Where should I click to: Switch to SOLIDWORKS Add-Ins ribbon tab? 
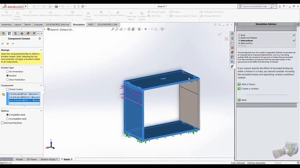(57, 25)
